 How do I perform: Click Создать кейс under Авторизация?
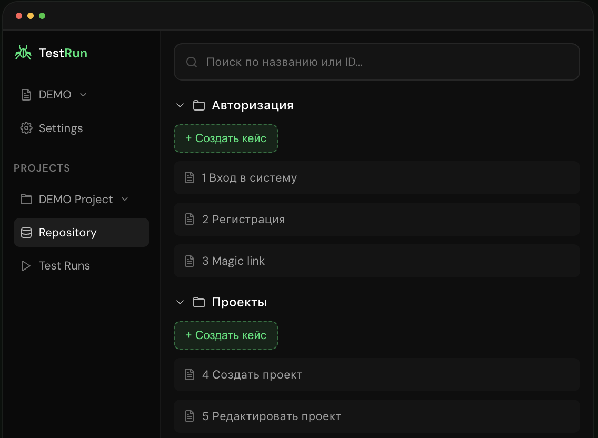pyautogui.click(x=226, y=138)
